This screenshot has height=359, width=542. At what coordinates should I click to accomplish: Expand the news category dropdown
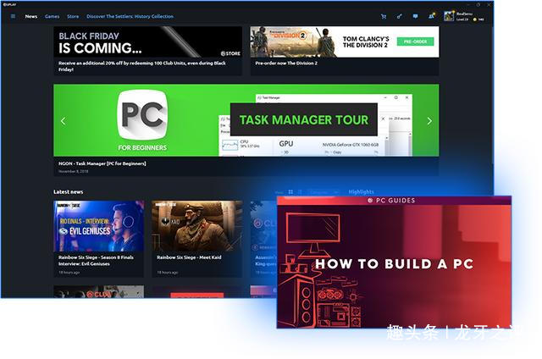click(x=324, y=192)
